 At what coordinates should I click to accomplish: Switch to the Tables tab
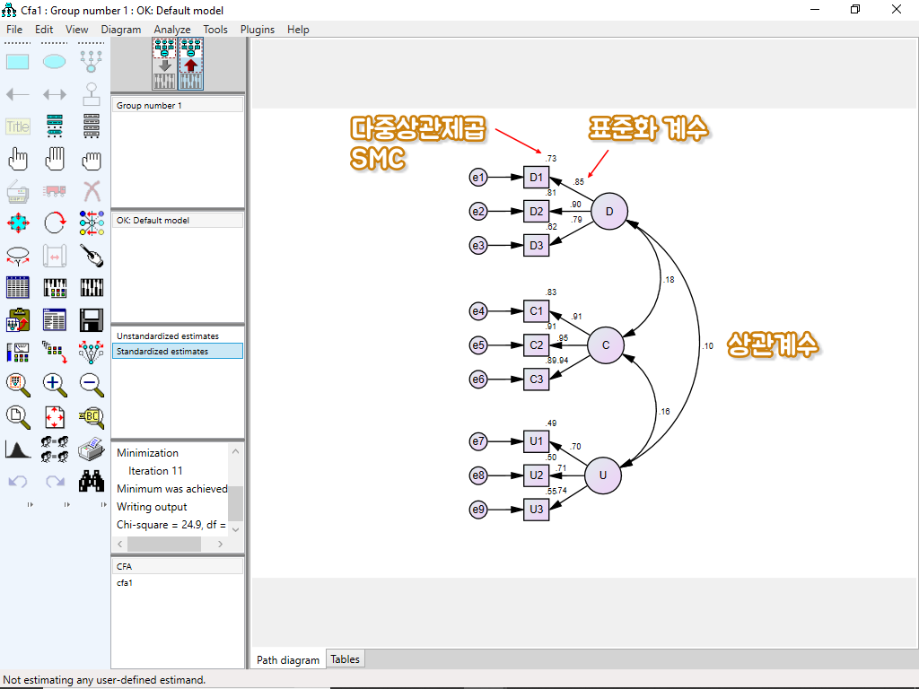pos(346,659)
